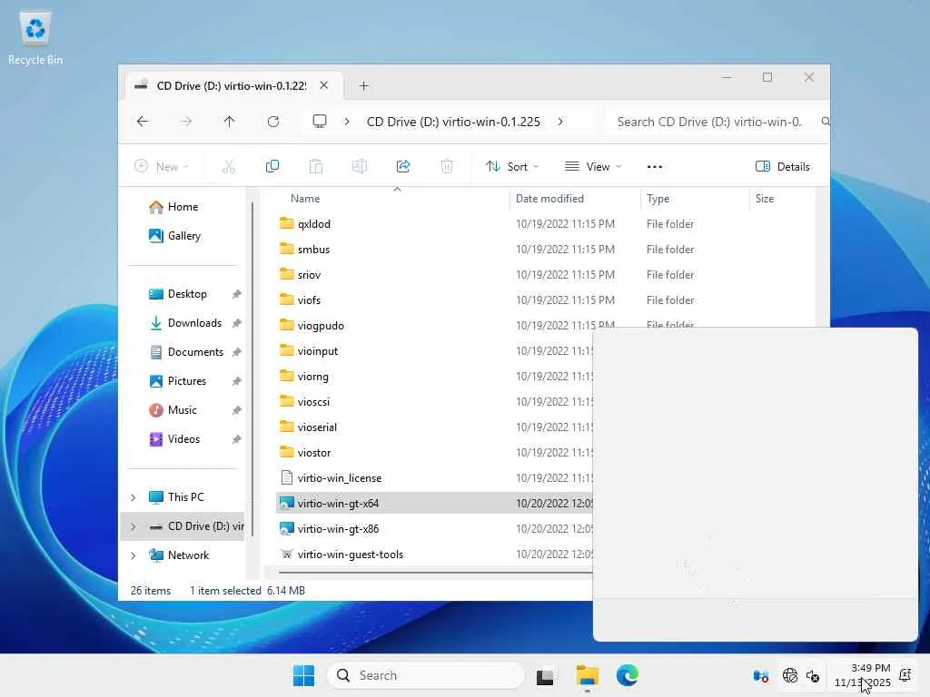Screen dimensions: 930x697
Task: Select This PC in navigation pane
Action: click(185, 497)
